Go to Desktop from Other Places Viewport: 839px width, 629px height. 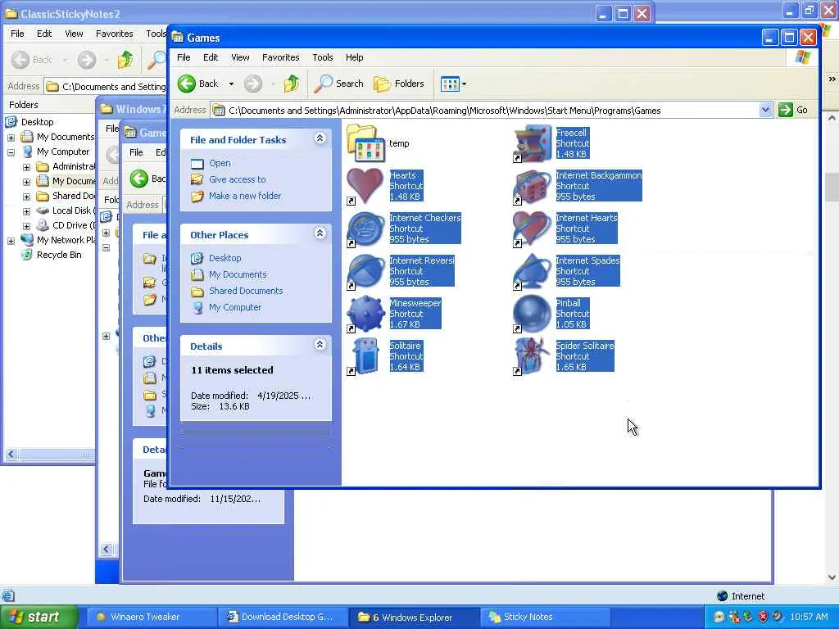click(x=224, y=258)
